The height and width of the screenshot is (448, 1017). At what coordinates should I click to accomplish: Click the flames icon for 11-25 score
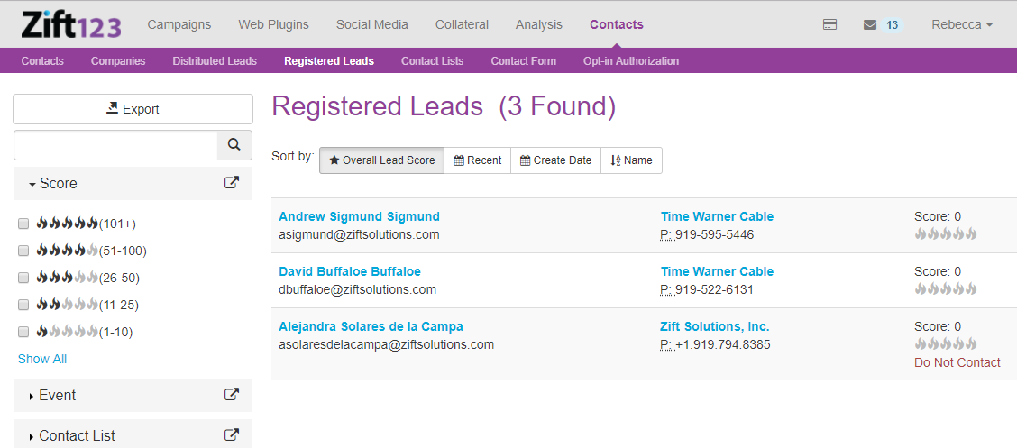[68, 305]
